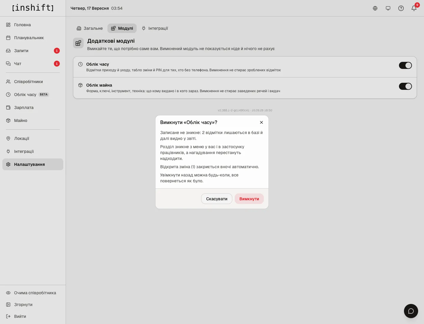Screen dimensions: 424x324
Task: Click the dialog title «Вимкнути Облік часу»?
Action: 189,122
